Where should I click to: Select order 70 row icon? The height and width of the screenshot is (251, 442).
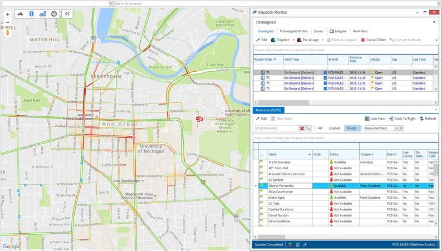click(x=263, y=72)
